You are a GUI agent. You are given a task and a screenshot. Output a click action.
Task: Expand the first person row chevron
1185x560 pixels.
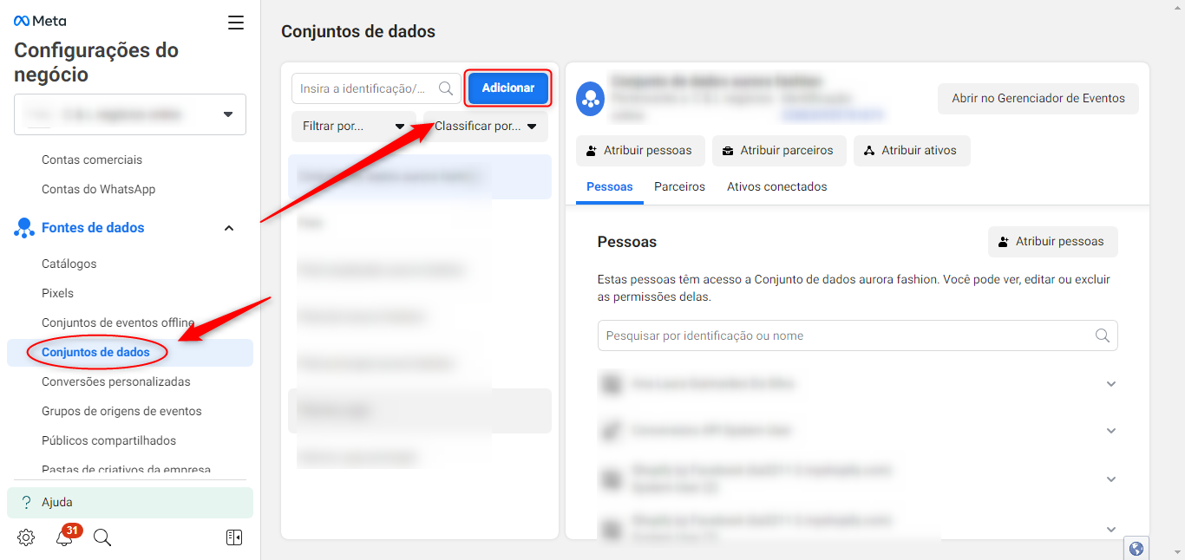1111,384
